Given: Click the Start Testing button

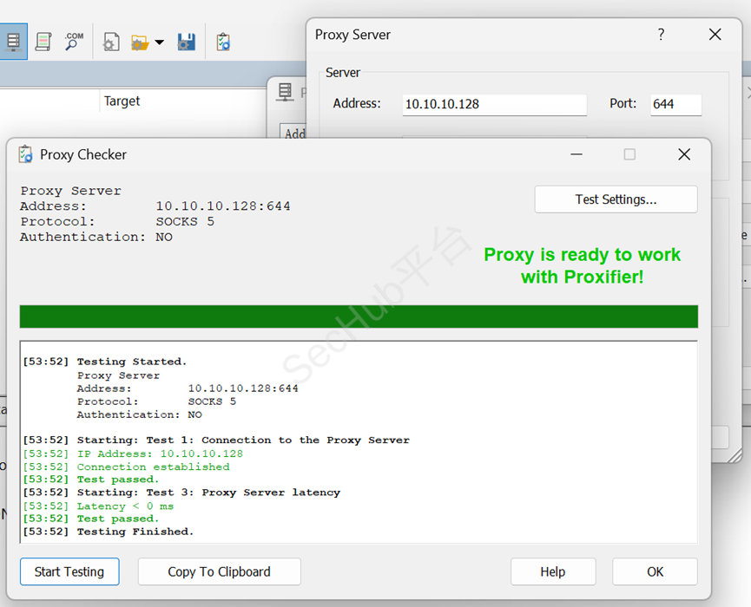Looking at the screenshot, I should (x=69, y=571).
